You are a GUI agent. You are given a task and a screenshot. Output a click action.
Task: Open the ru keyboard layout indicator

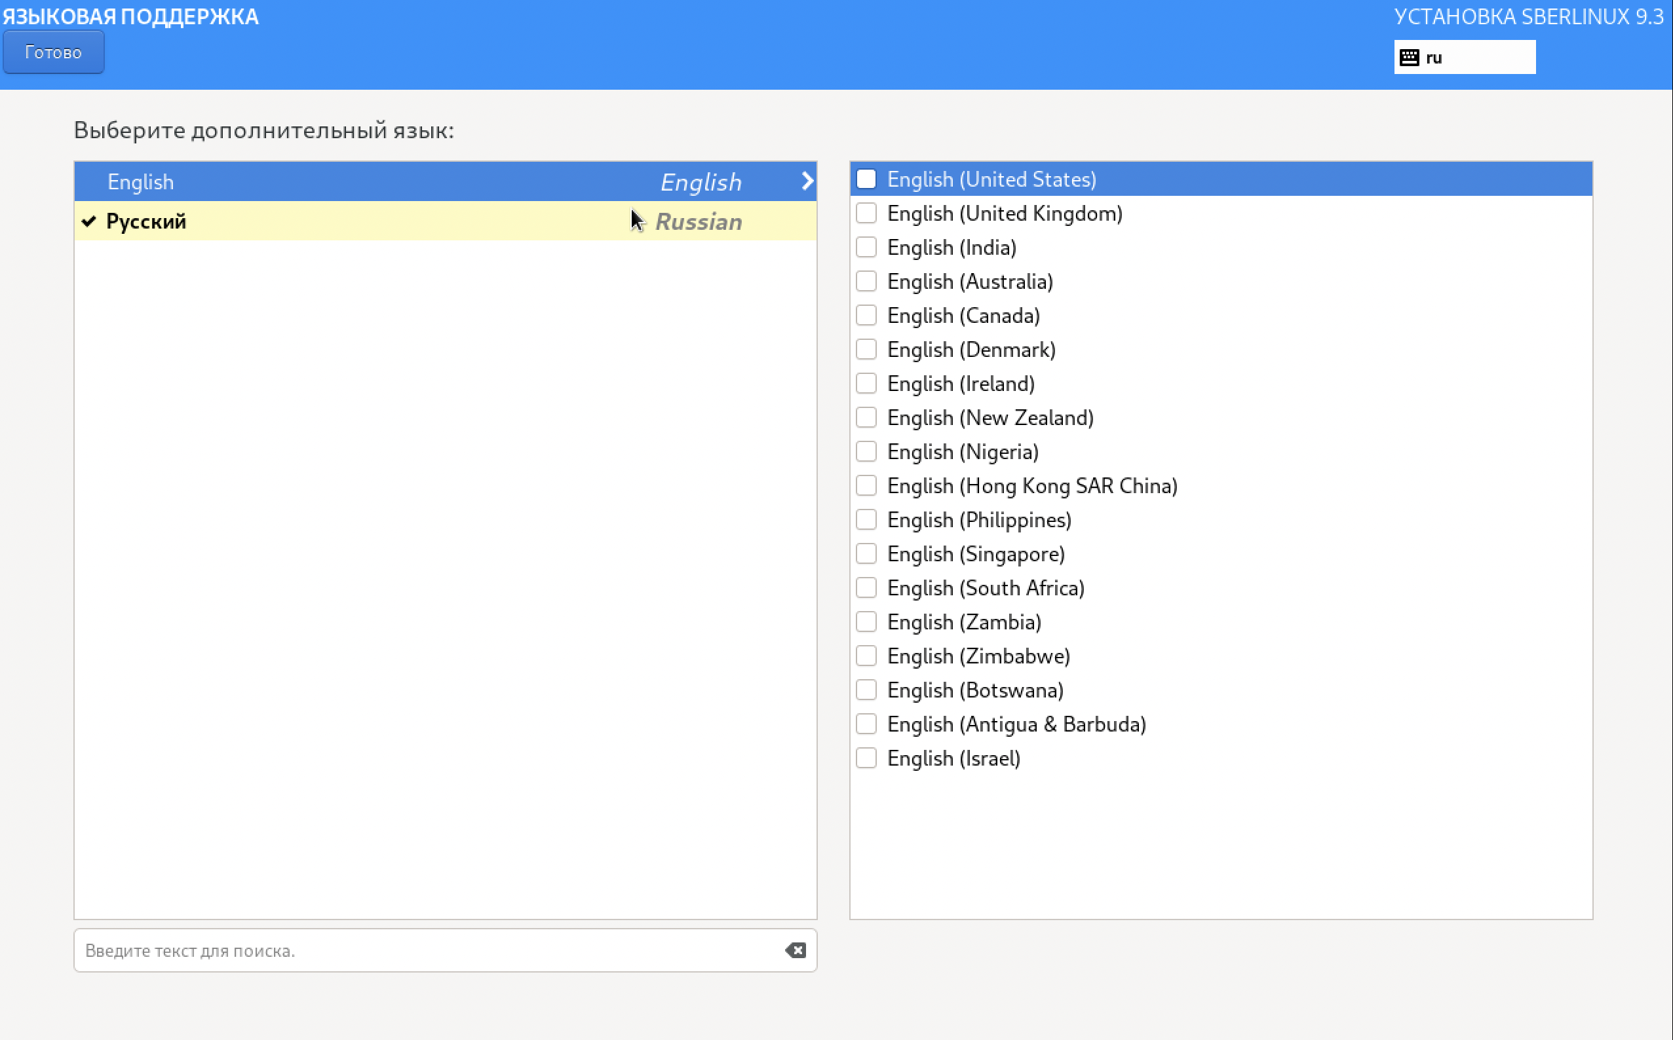1464,57
